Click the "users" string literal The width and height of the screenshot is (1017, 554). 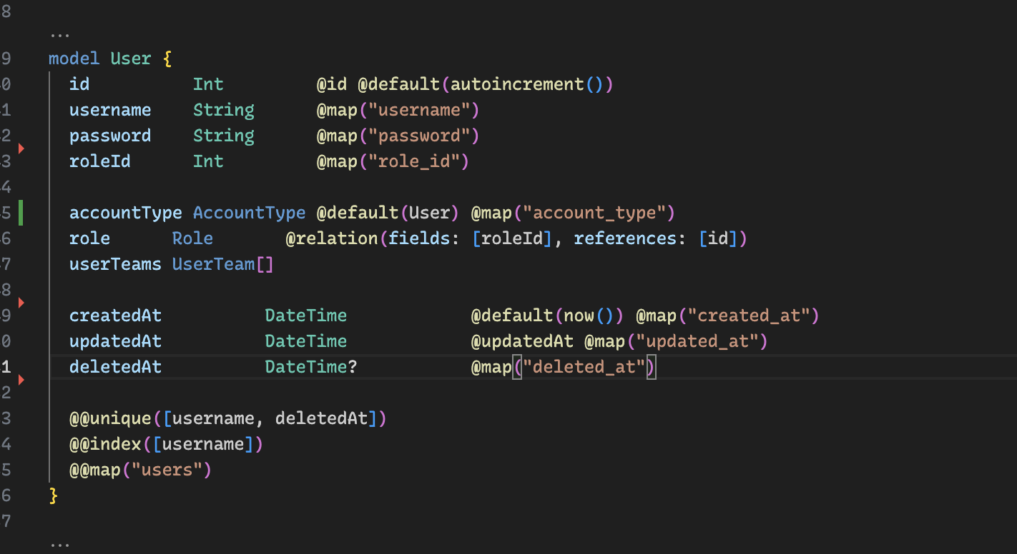[x=167, y=470]
